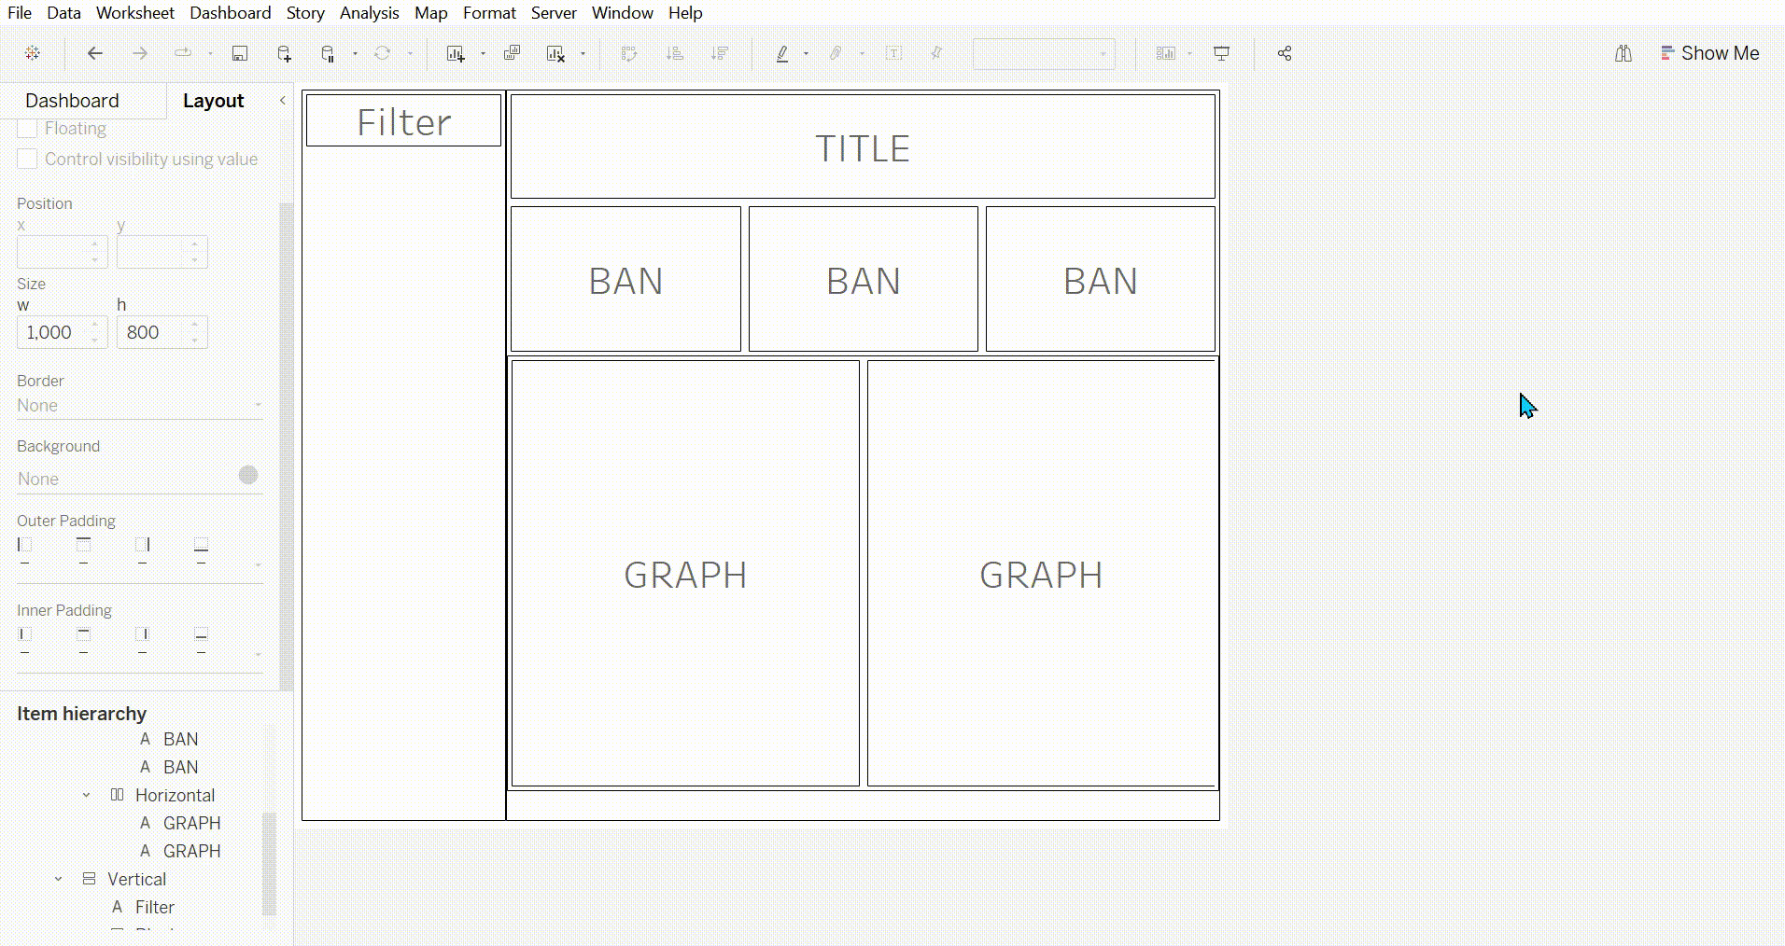Viewport: 1785px width, 946px height.
Task: Click the Clear Sheet icon
Action: (x=555, y=53)
